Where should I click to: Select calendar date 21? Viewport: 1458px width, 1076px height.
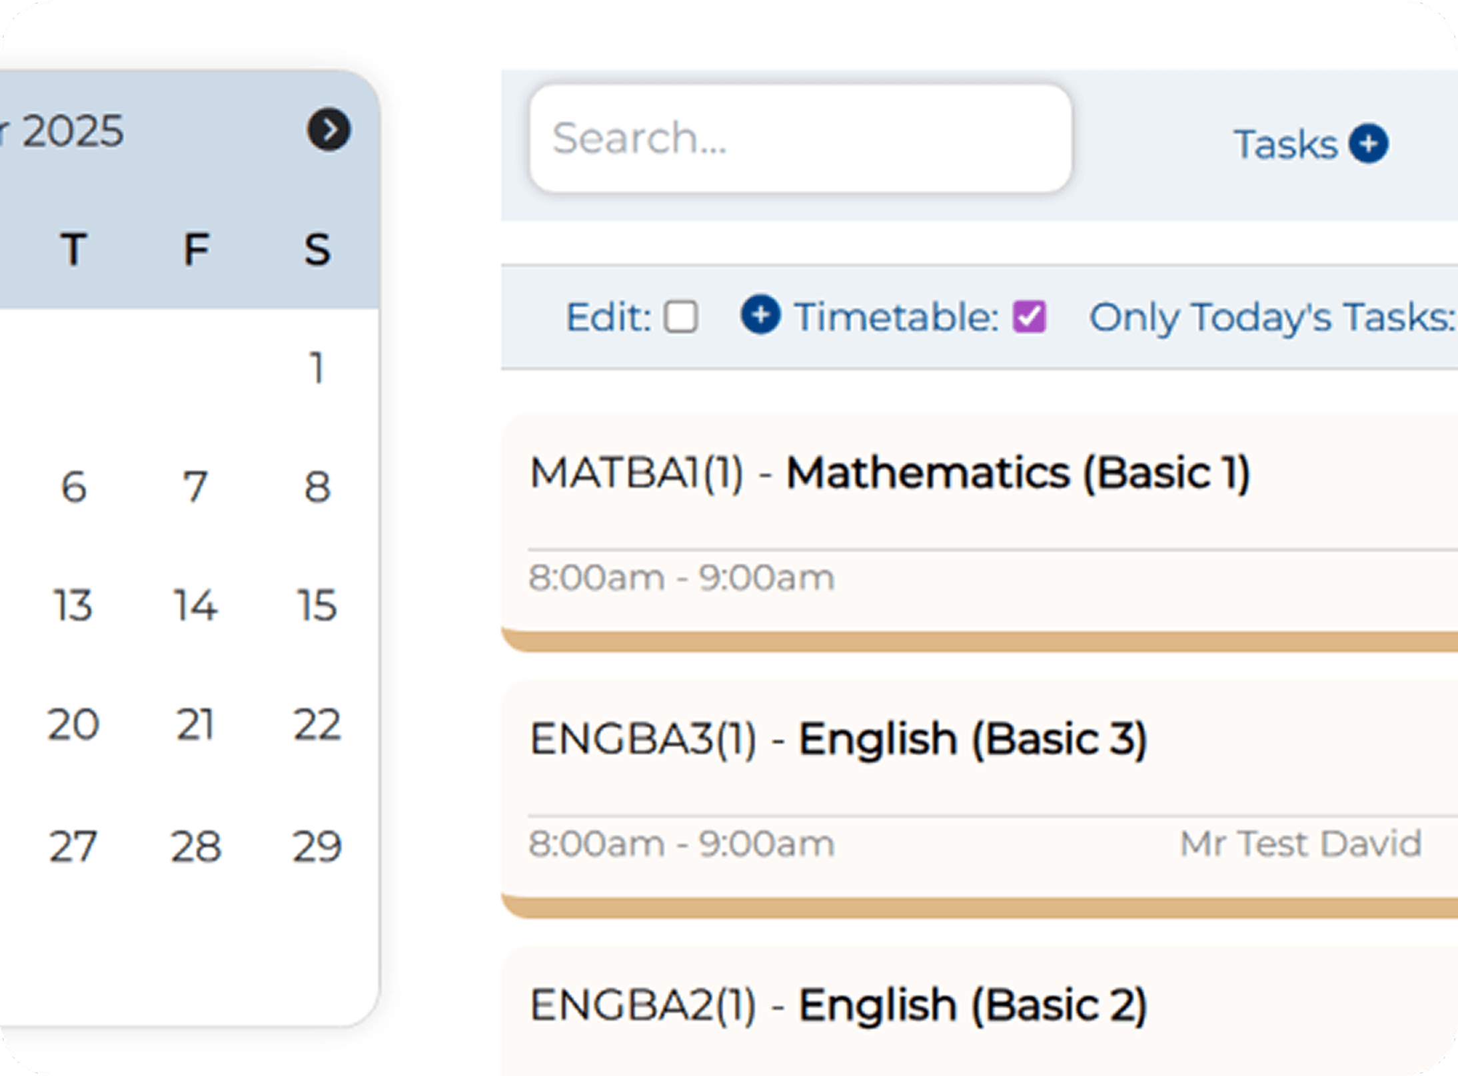coord(195,724)
